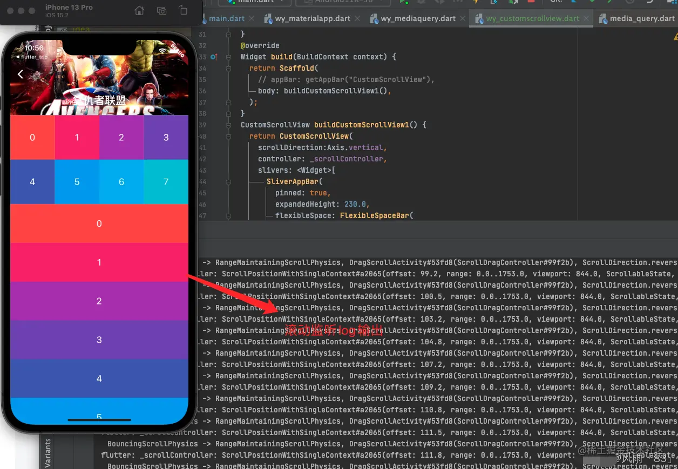Collapse the build method fold at line 33
Screen dimensions: 678x469
click(x=228, y=57)
